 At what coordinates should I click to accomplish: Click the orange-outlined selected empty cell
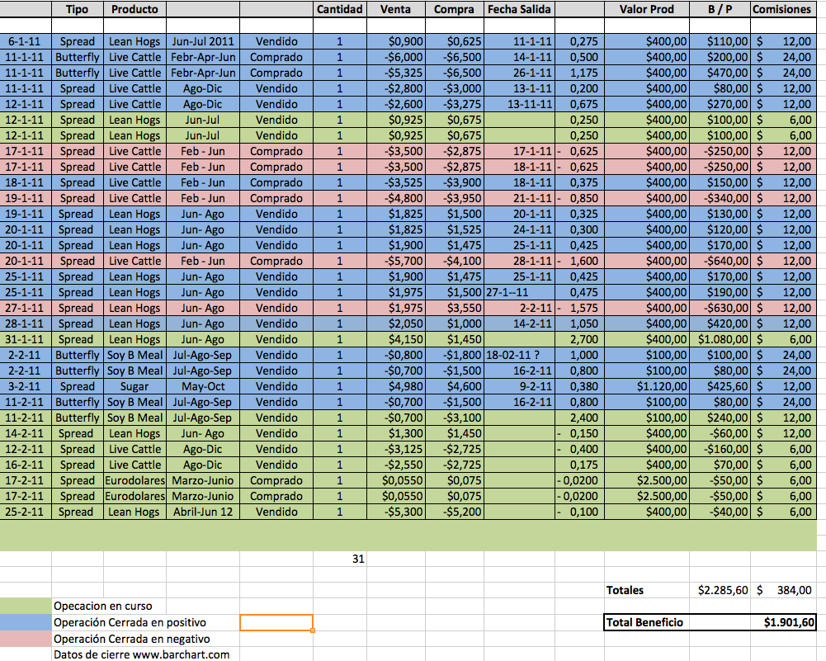coord(276,622)
